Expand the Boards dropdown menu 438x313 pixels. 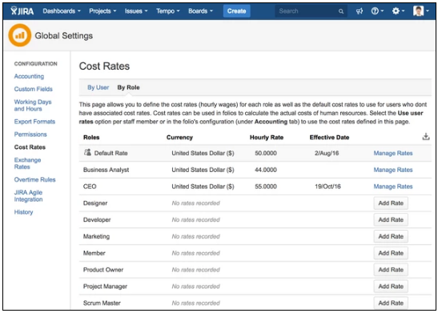pyautogui.click(x=200, y=11)
